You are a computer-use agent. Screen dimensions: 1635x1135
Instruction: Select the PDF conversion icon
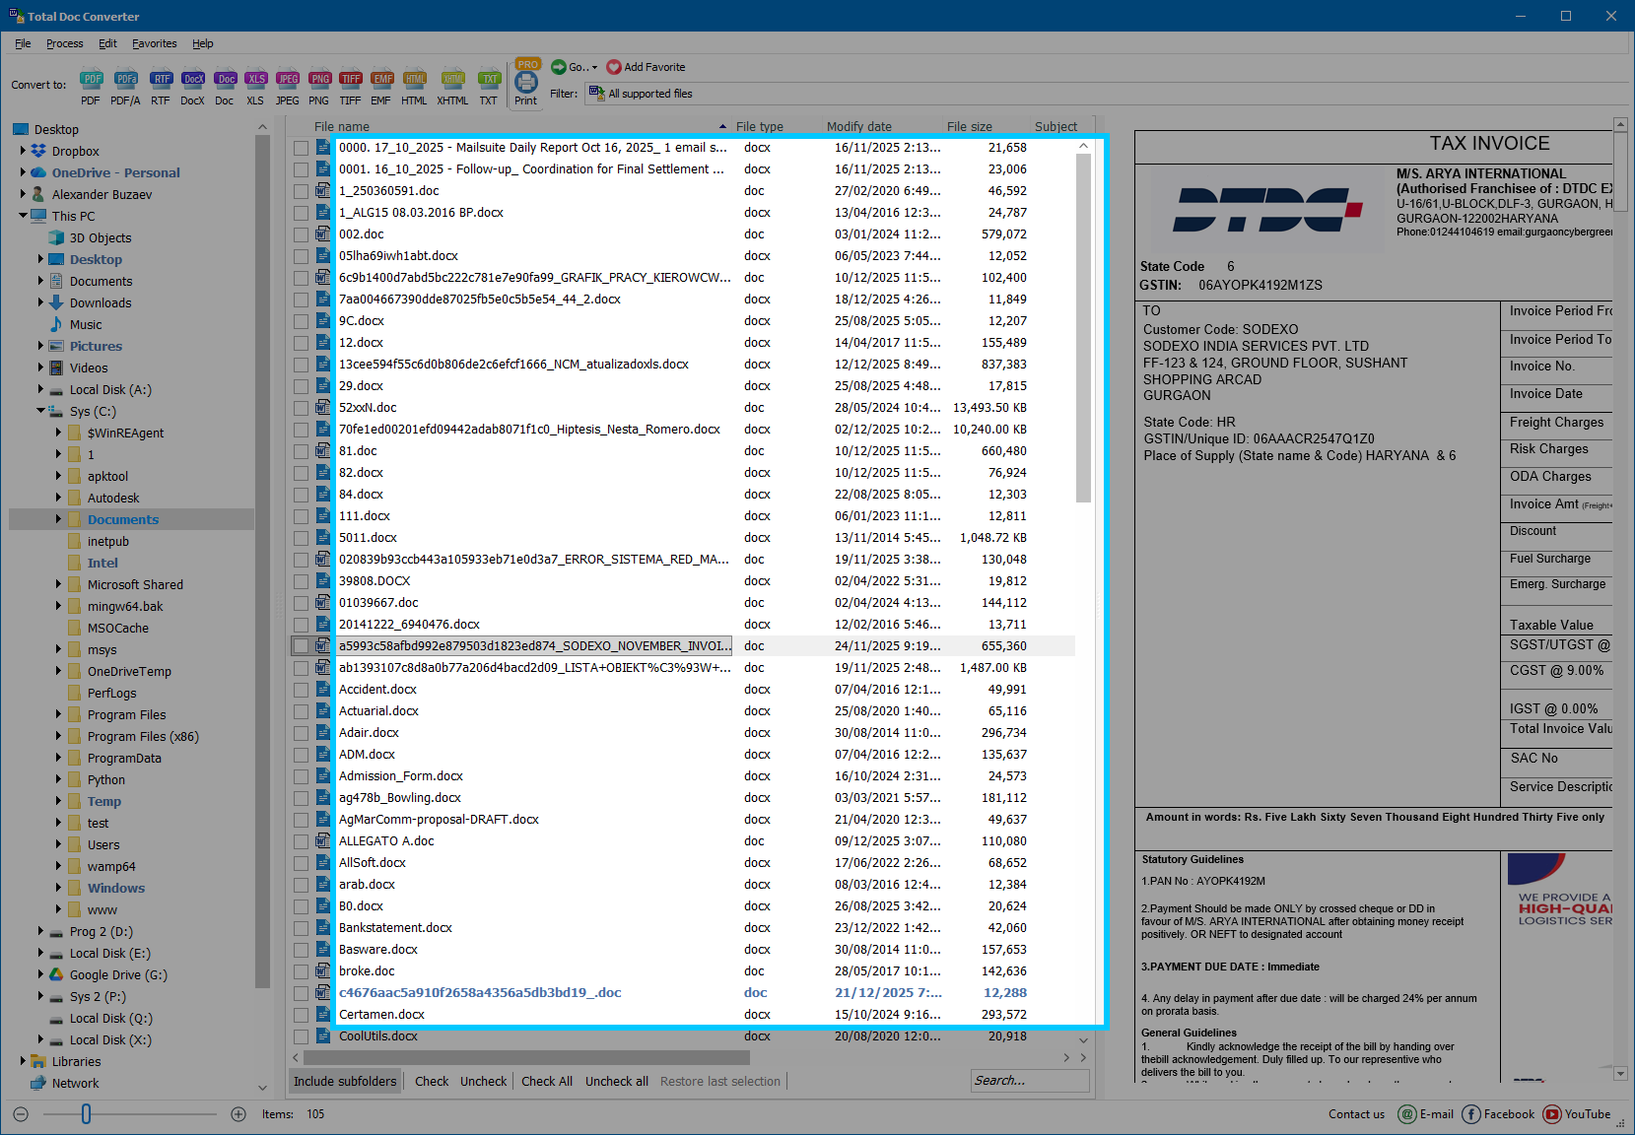pos(91,86)
